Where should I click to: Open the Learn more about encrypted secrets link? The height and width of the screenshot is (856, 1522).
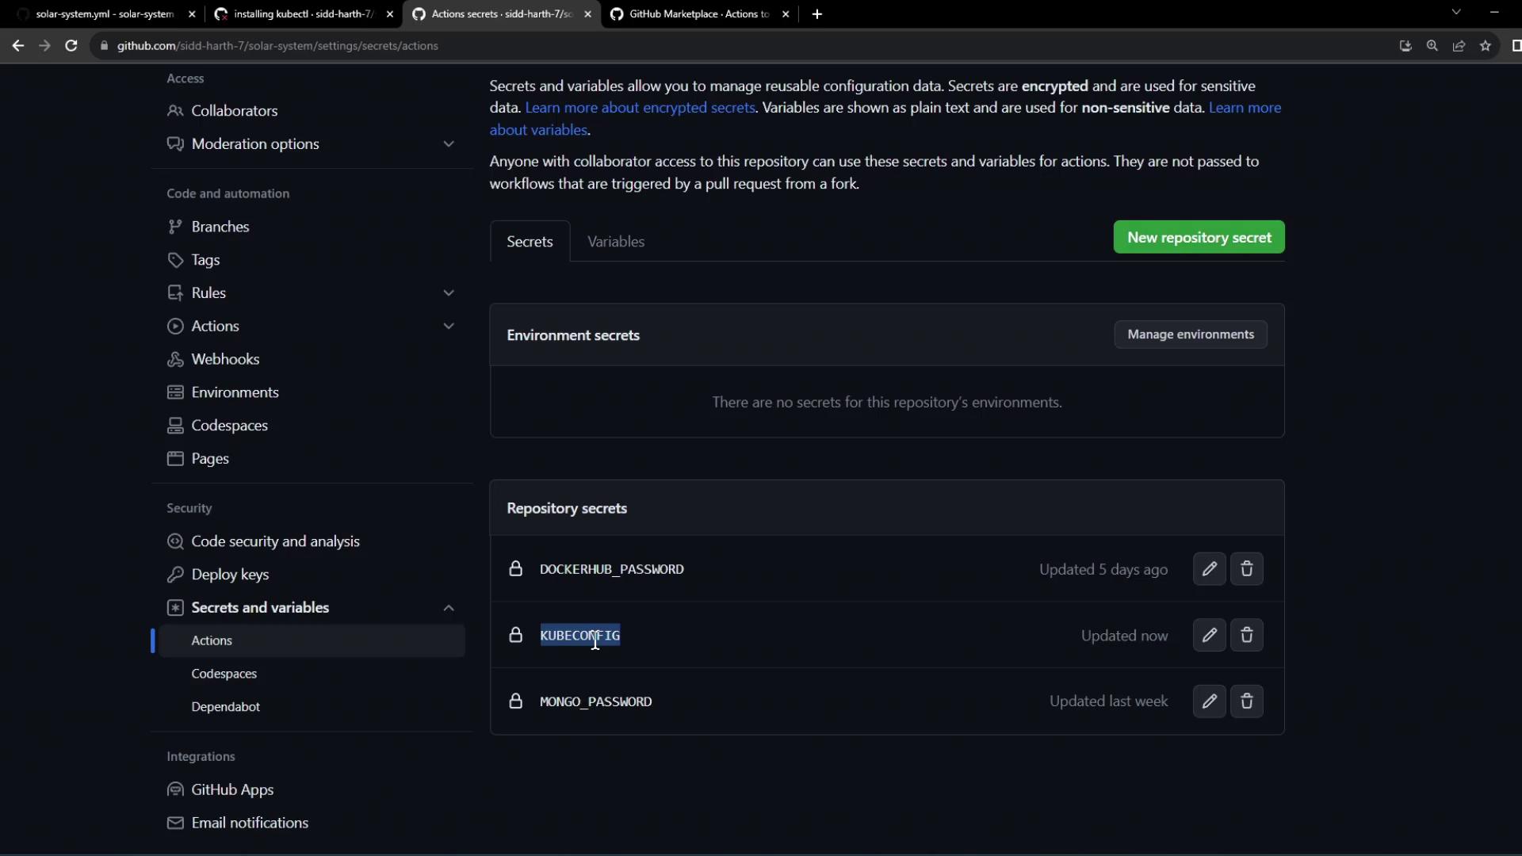(x=640, y=108)
